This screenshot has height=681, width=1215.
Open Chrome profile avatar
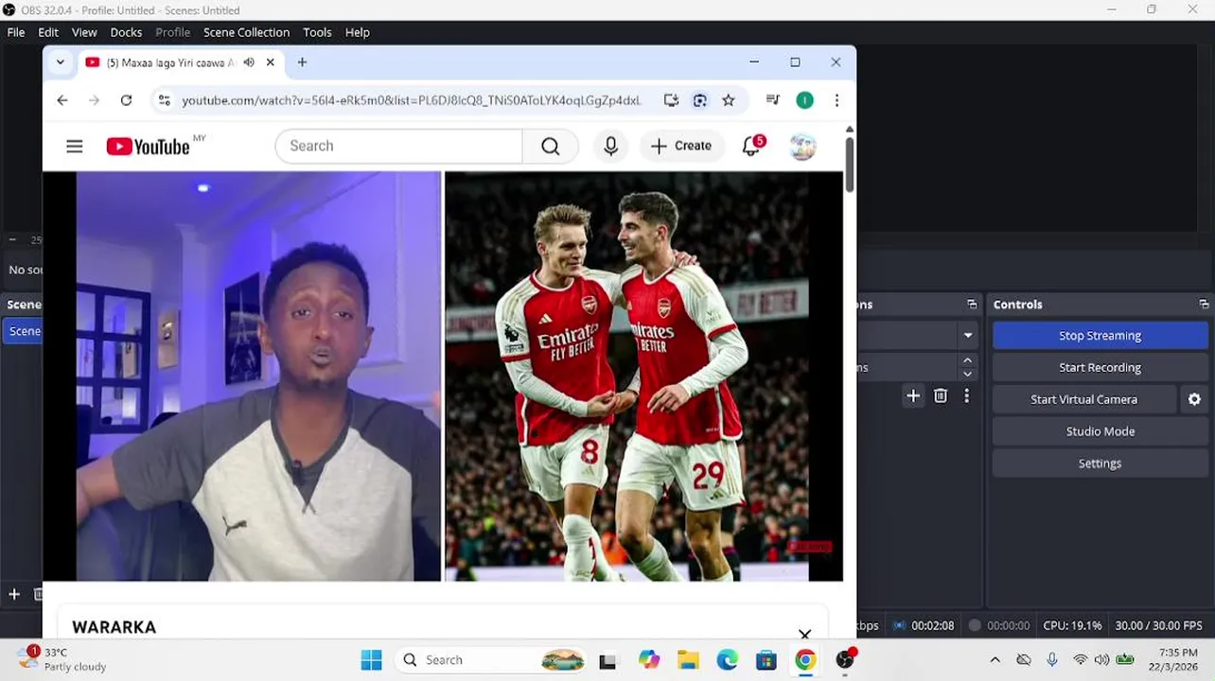(805, 100)
